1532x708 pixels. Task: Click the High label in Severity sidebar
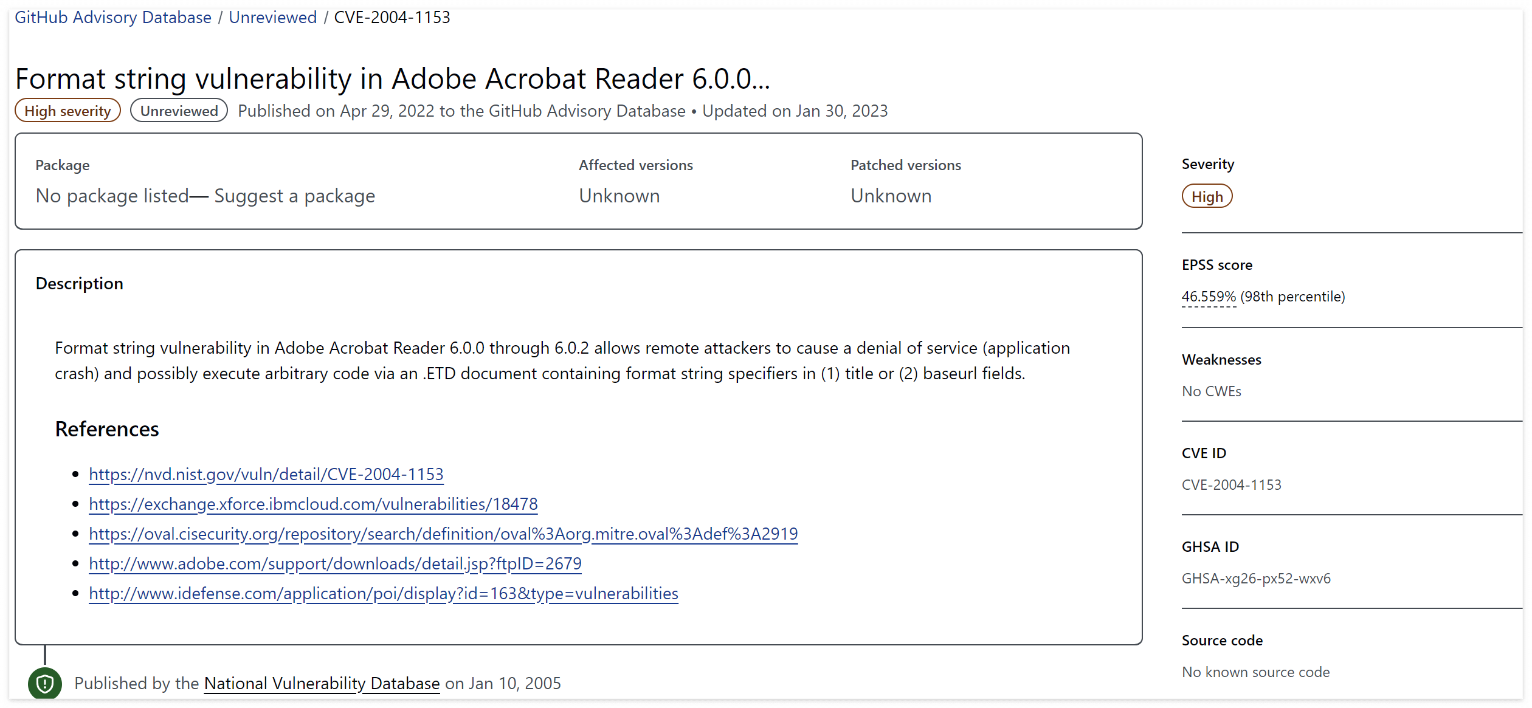pos(1207,196)
